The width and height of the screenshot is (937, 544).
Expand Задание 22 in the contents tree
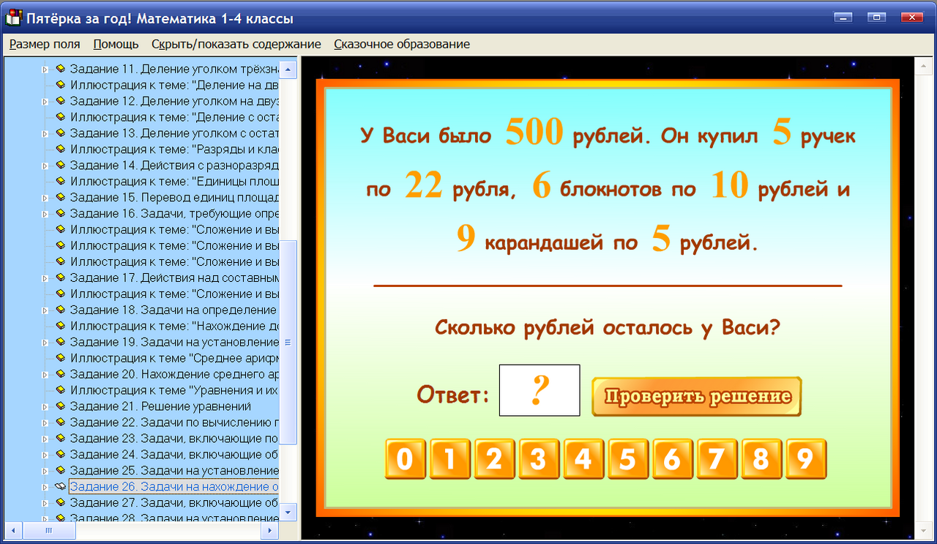click(43, 422)
